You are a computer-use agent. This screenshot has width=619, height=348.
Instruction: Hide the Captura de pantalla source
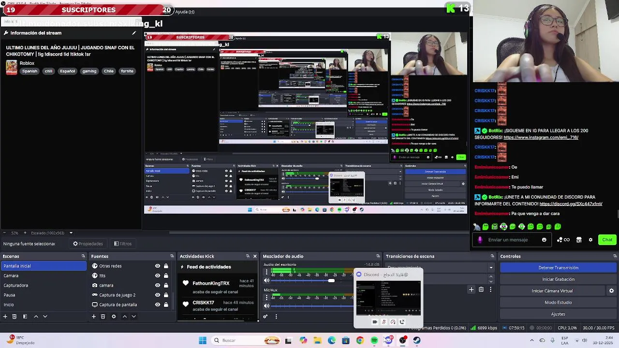pyautogui.click(x=158, y=304)
